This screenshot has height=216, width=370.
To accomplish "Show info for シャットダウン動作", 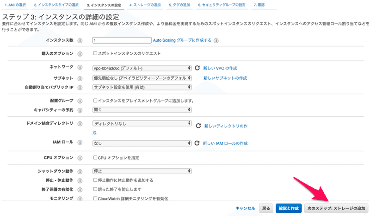I will click(80, 172).
